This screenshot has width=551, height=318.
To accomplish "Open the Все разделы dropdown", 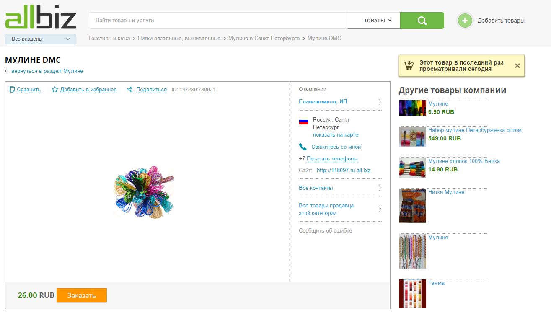I will click(x=41, y=39).
